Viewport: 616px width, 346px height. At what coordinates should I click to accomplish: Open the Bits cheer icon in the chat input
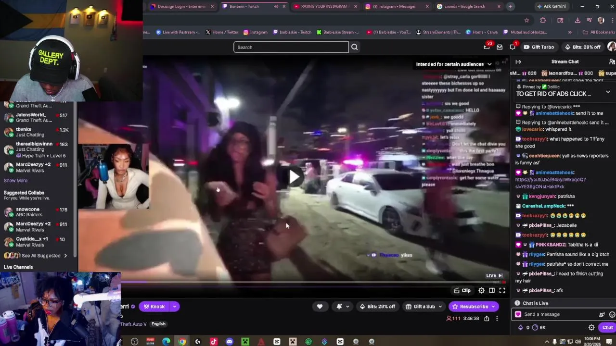602,314
